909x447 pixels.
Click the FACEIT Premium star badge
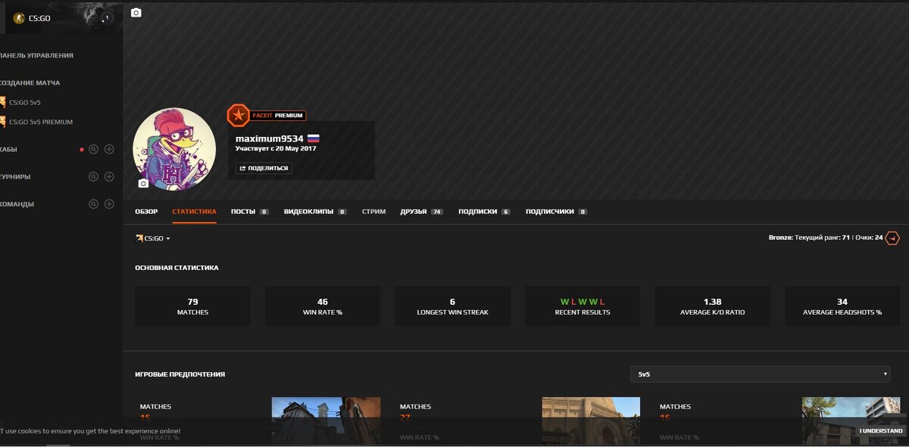[x=238, y=115]
